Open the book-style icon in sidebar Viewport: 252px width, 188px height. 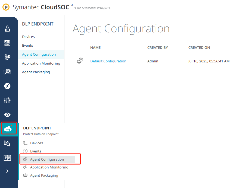coord(7,158)
